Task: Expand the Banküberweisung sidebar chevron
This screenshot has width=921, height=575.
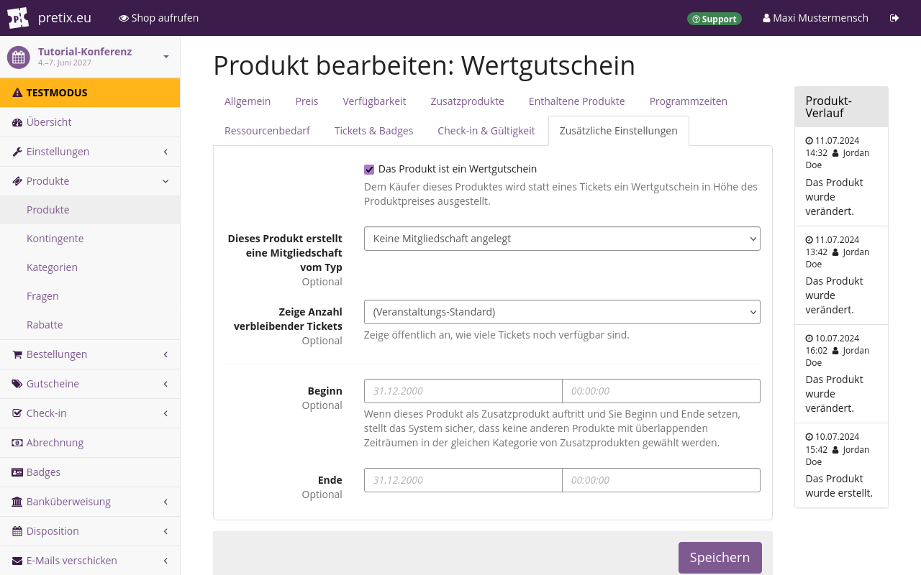Action: point(165,502)
